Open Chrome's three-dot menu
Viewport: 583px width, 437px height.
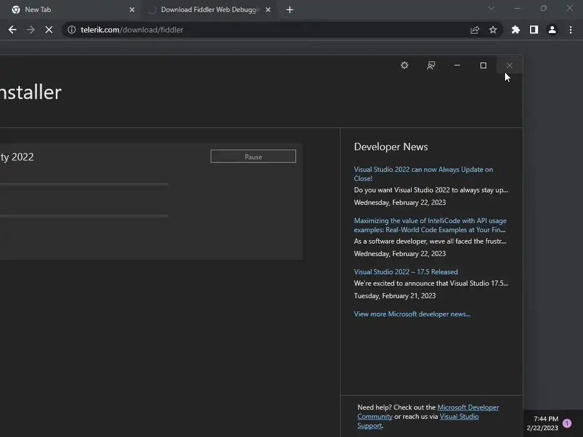(570, 30)
